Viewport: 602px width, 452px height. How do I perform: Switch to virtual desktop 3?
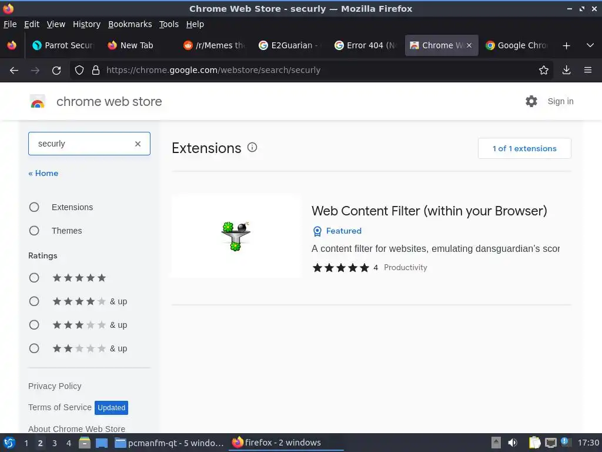[55, 443]
